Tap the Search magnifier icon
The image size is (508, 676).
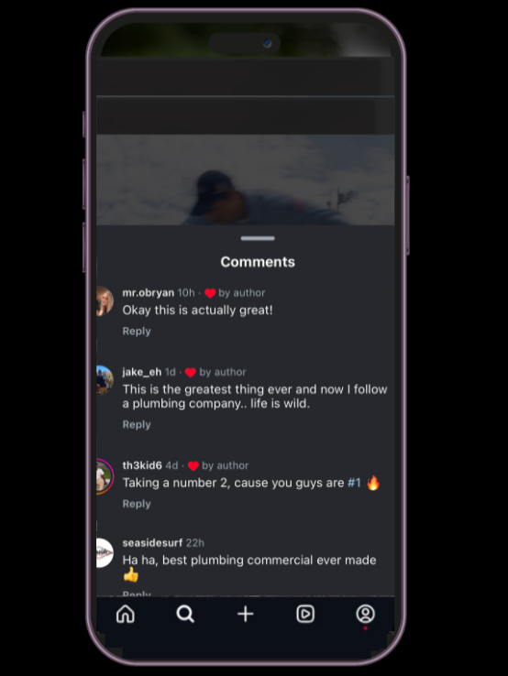185,614
